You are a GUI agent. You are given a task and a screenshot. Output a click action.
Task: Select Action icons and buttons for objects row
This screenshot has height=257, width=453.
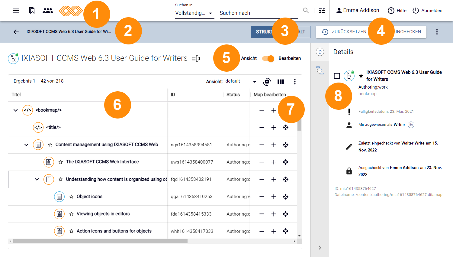click(x=153, y=231)
